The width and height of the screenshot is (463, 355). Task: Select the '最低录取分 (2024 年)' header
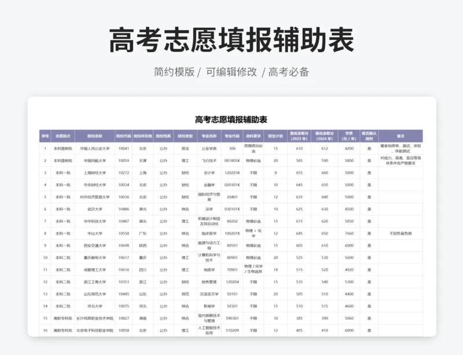click(325, 136)
